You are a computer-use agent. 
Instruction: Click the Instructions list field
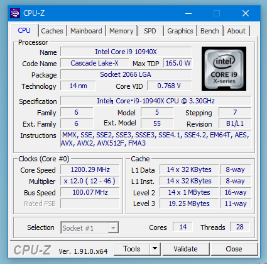pos(156,139)
